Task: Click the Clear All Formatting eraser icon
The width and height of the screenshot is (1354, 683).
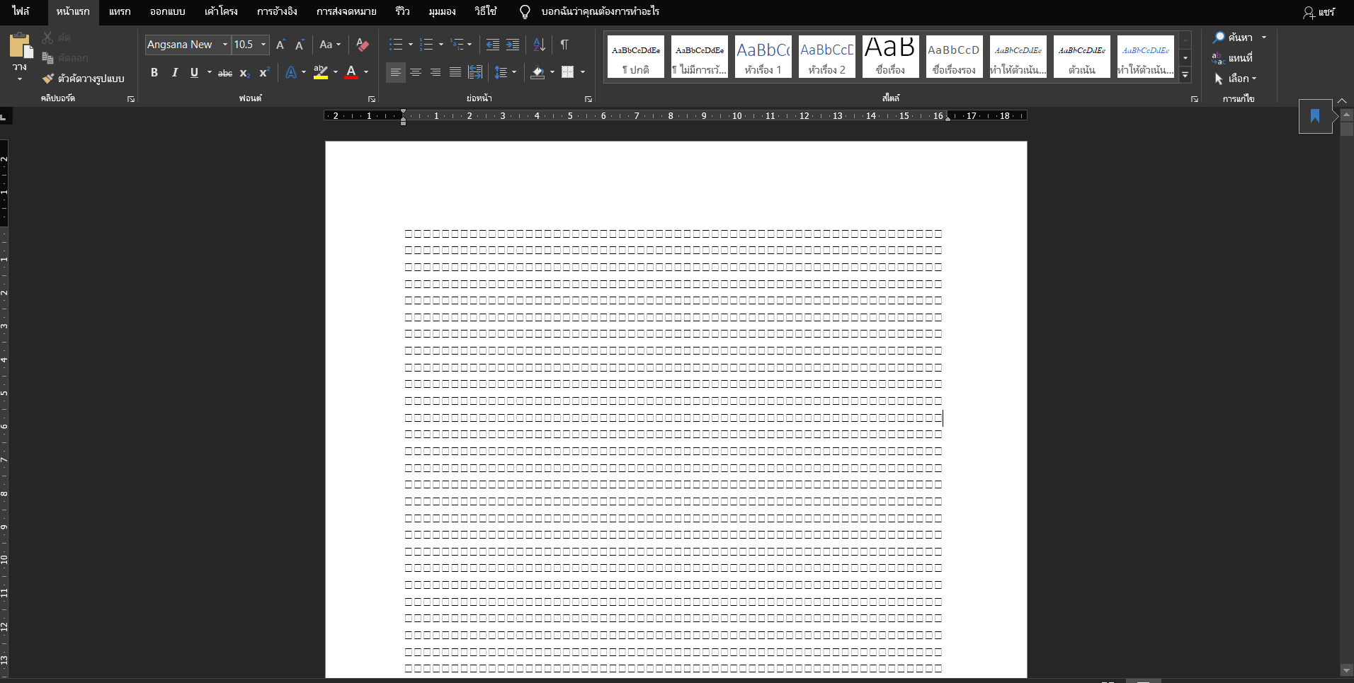Action: pos(363,45)
